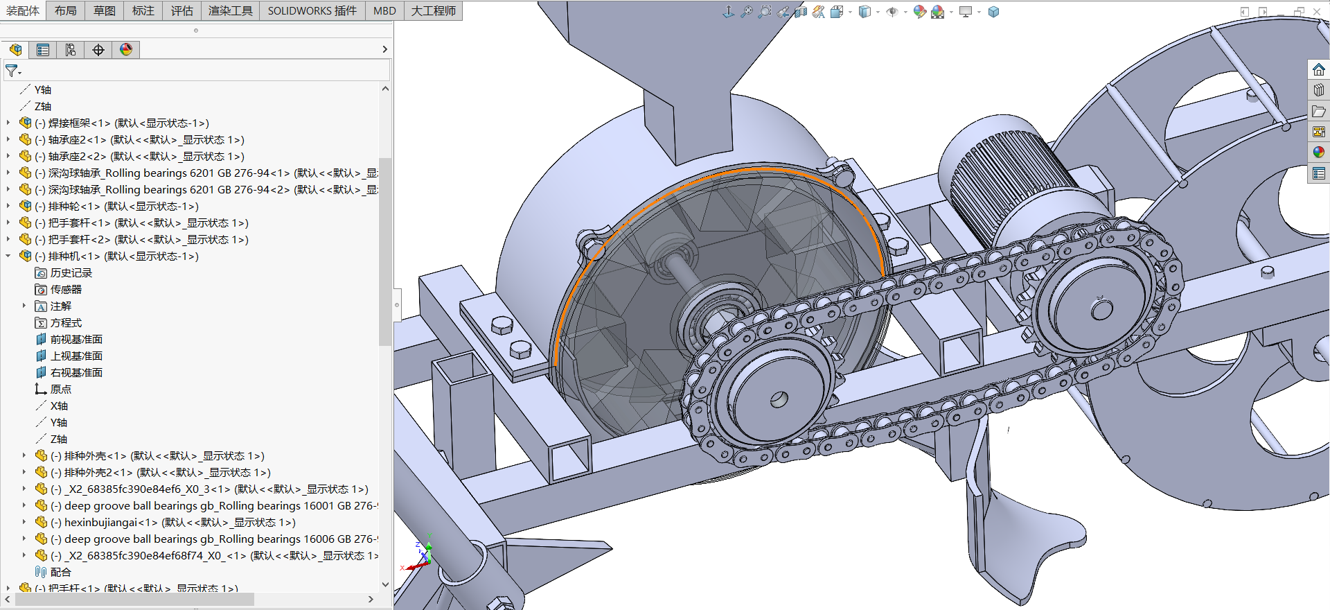Click the blue 3D cube icon

pos(993,12)
